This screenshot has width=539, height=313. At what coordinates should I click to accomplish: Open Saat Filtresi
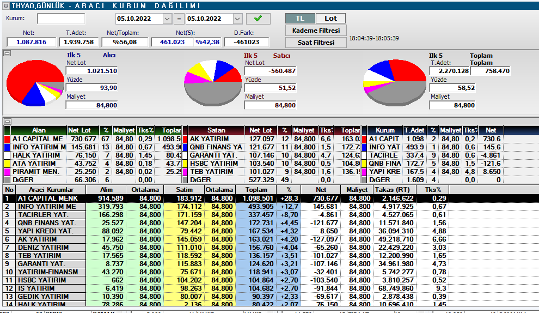pyautogui.click(x=316, y=43)
